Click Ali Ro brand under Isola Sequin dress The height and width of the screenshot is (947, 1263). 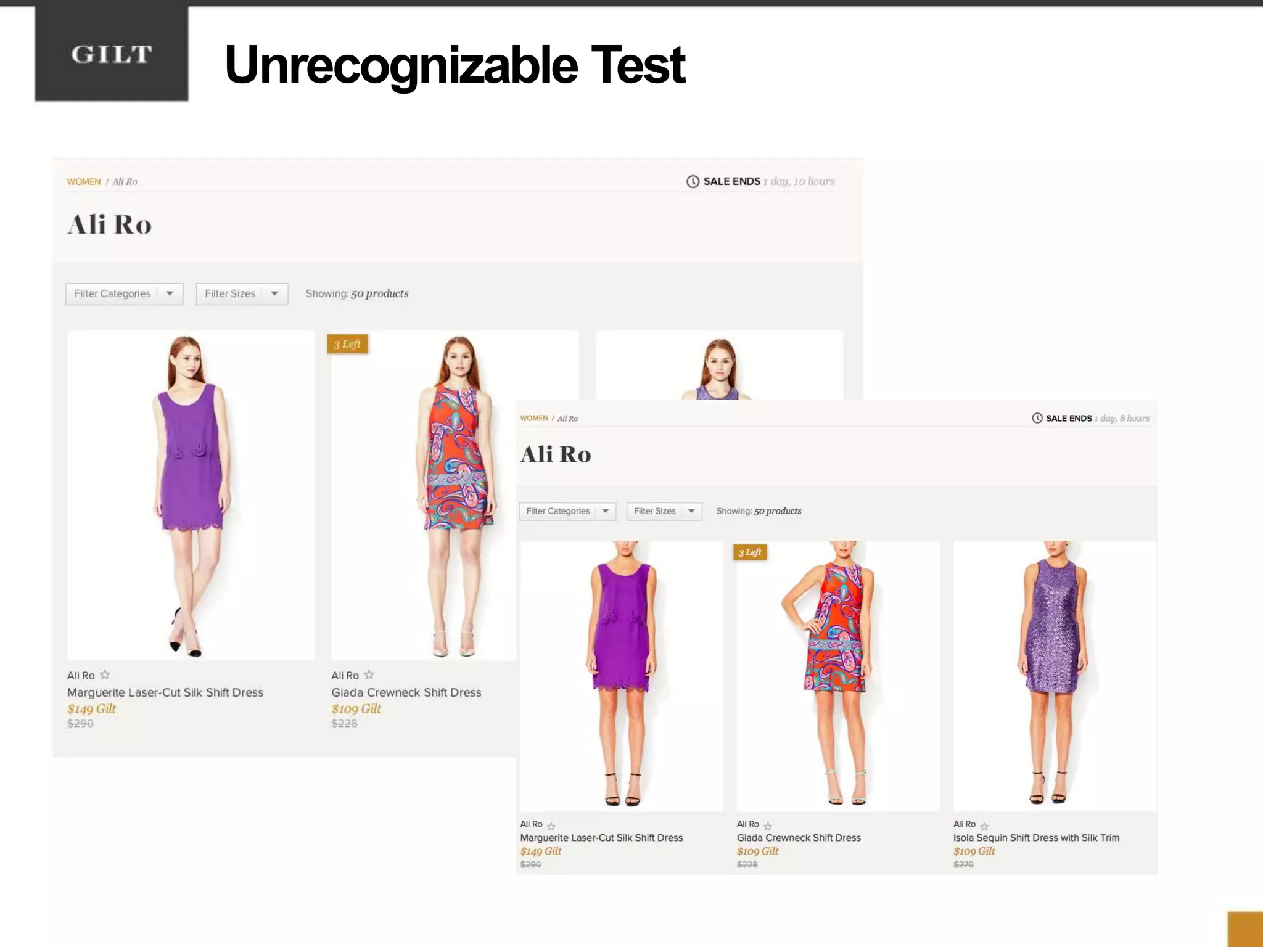pos(965,824)
